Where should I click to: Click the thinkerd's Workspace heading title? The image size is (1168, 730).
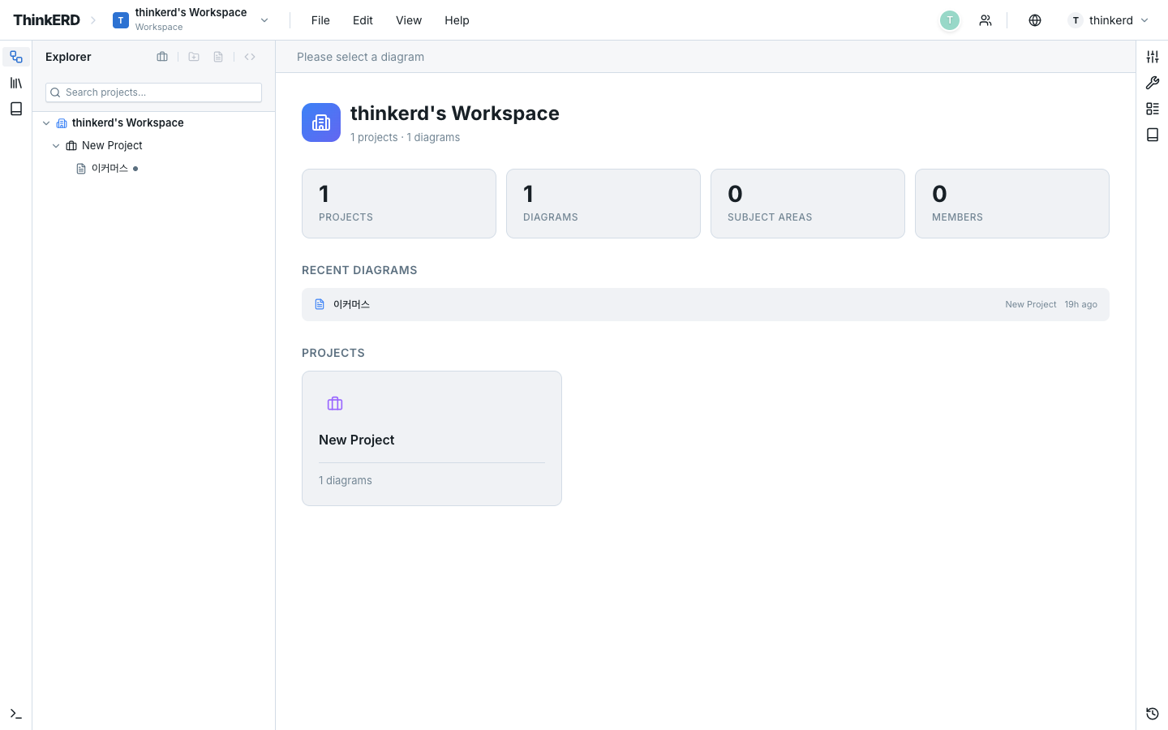pyautogui.click(x=455, y=114)
